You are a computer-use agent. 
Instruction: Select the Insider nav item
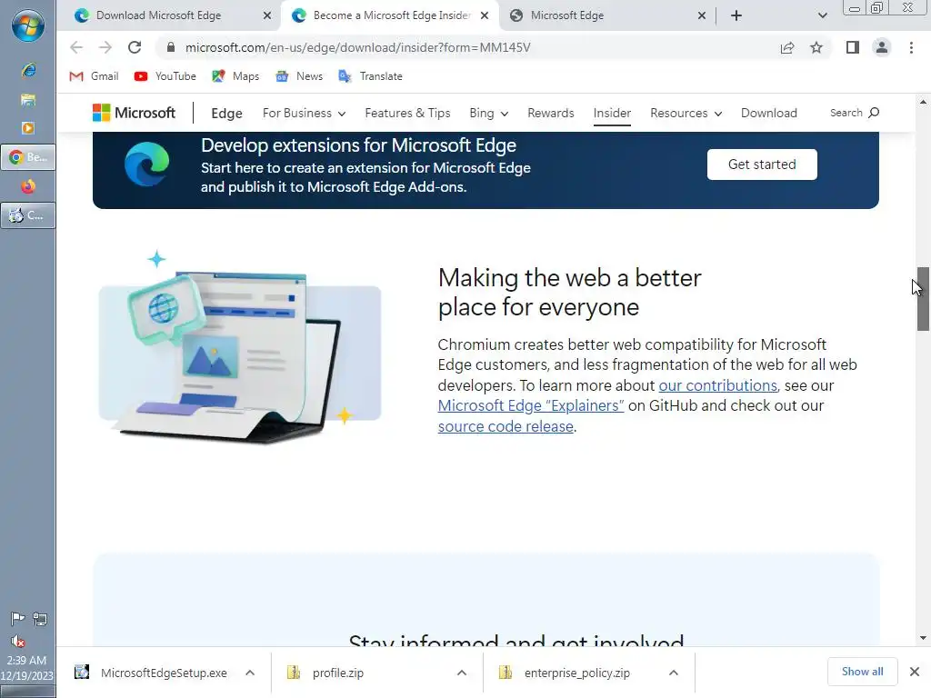(612, 113)
